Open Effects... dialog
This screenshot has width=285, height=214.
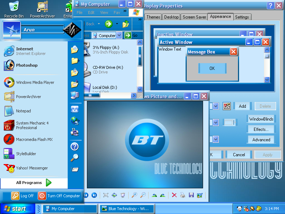point(261,129)
